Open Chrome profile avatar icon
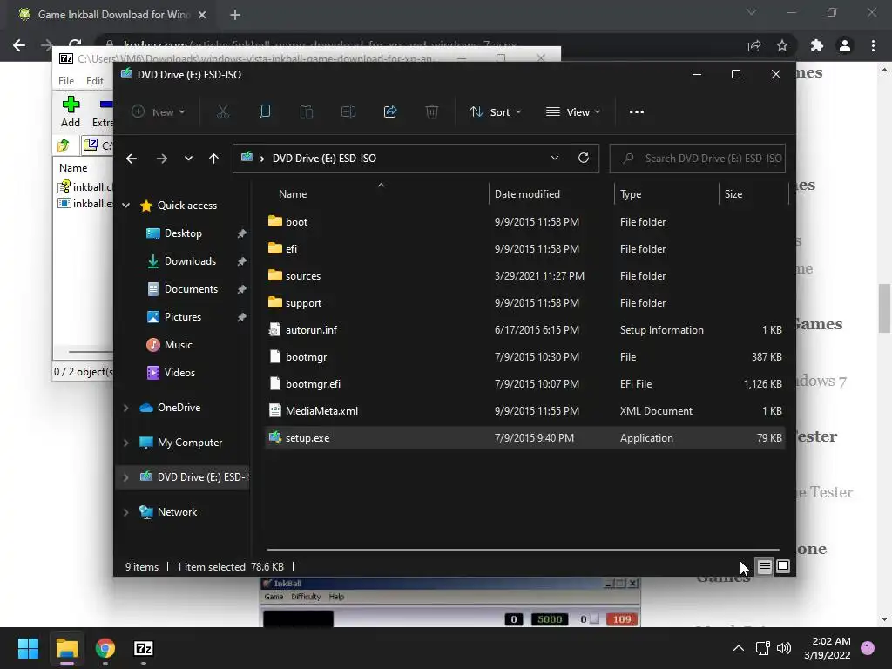Image resolution: width=892 pixels, height=669 pixels. [845, 45]
